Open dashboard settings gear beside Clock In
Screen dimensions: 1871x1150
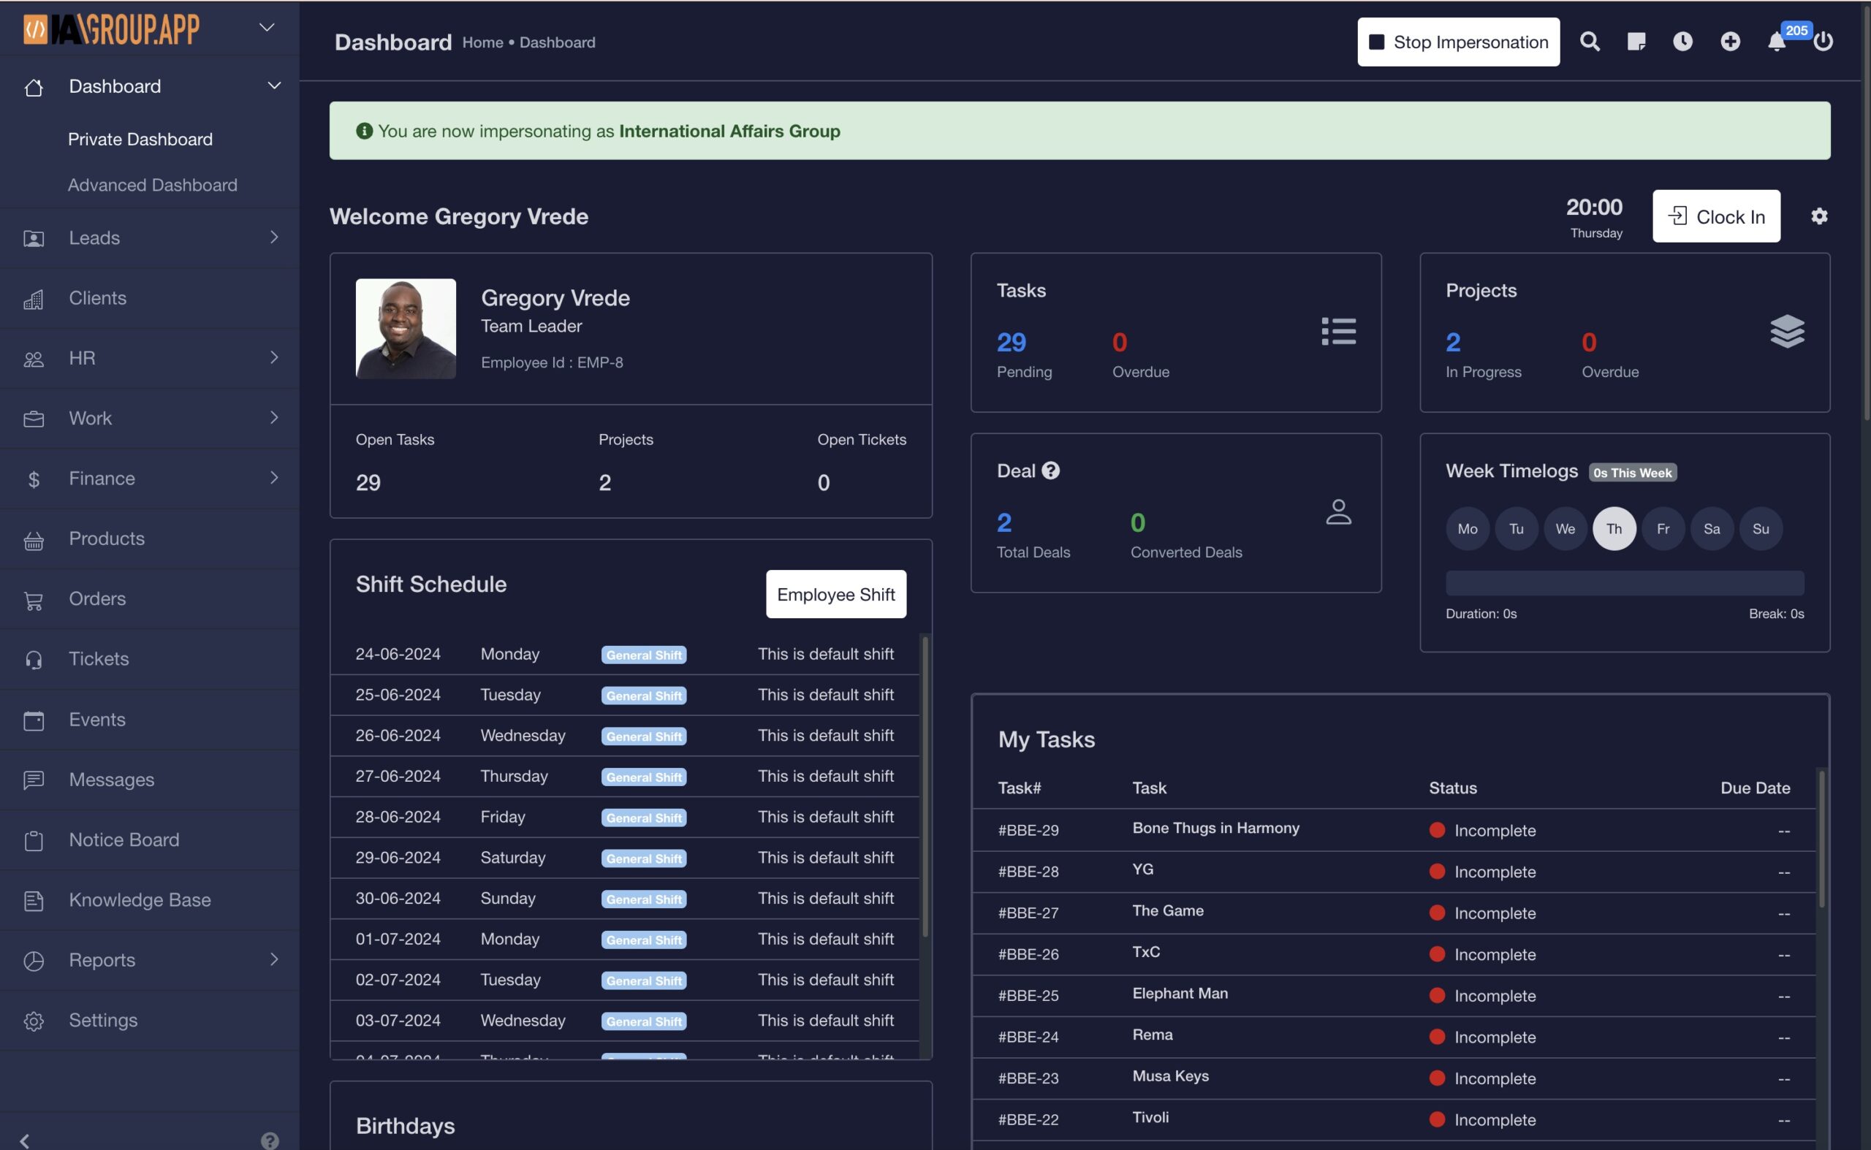(1818, 216)
